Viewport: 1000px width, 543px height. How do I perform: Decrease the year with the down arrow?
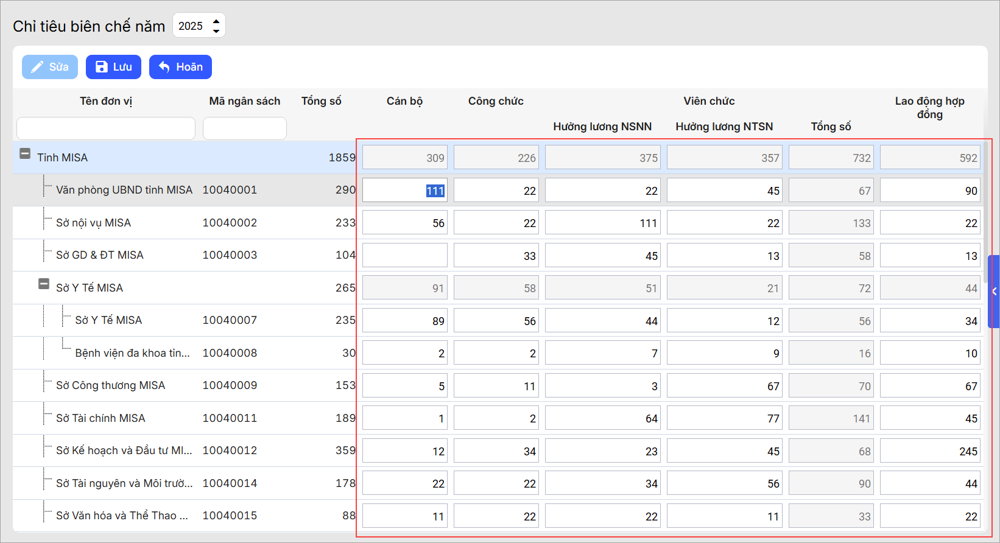pyautogui.click(x=216, y=30)
